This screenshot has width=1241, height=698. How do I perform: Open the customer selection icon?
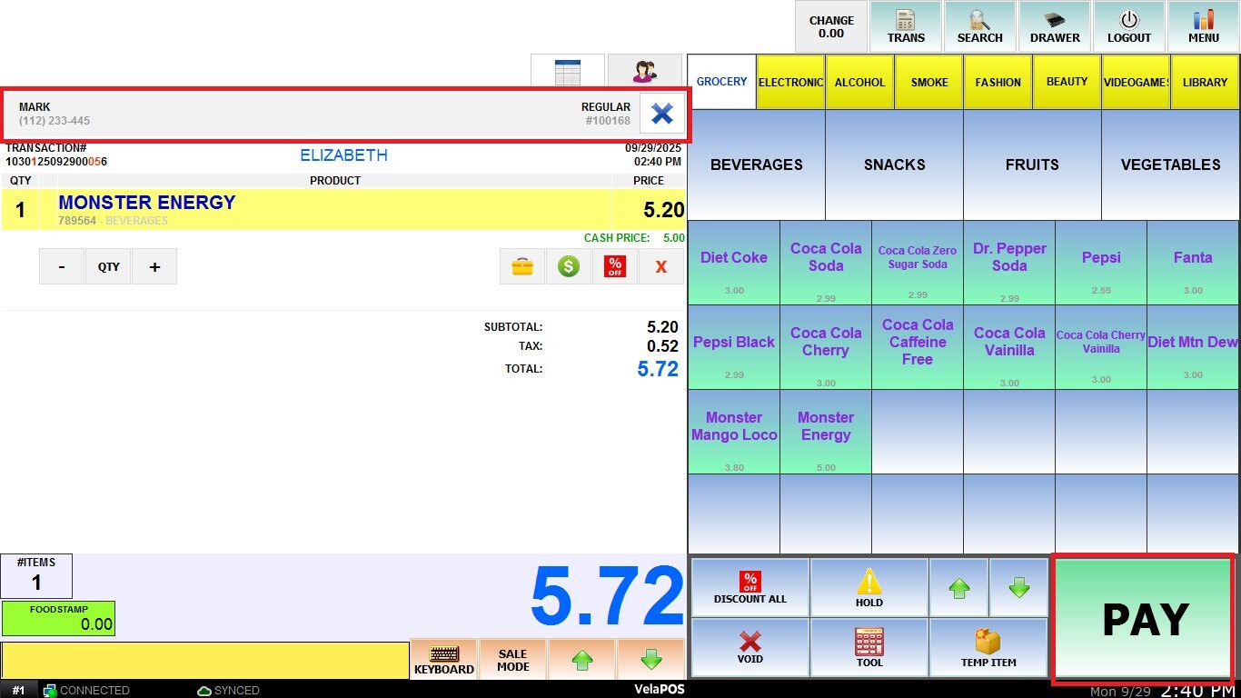point(645,72)
